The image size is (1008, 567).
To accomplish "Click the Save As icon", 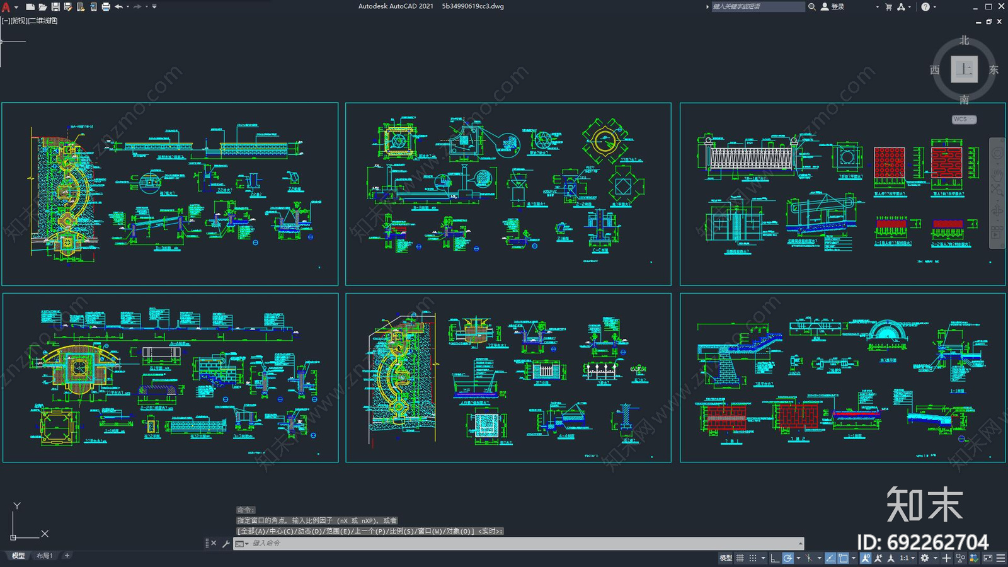I will [68, 7].
